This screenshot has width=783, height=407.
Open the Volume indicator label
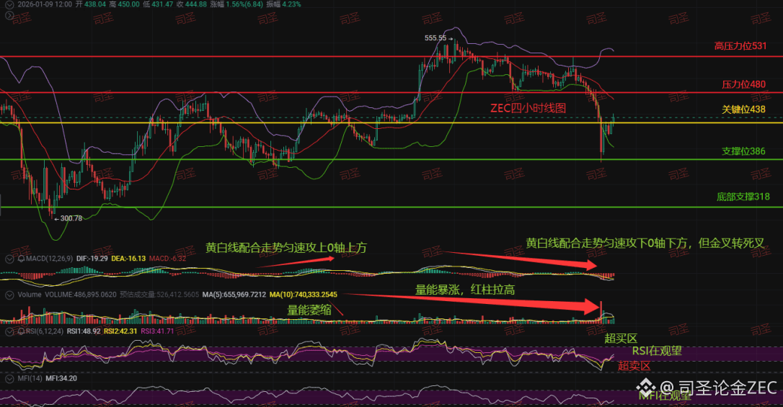(x=30, y=295)
